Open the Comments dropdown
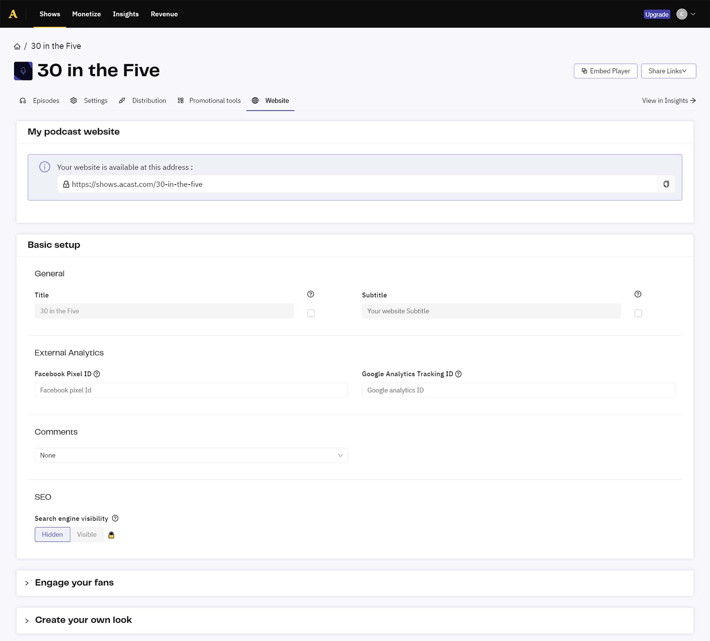This screenshot has height=641, width=710. point(191,455)
